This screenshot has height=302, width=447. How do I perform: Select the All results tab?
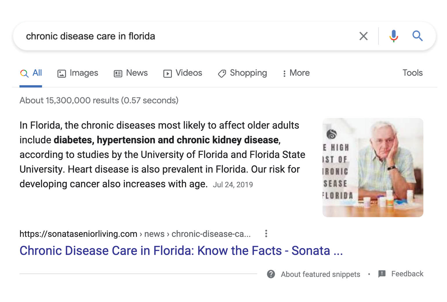[31, 73]
